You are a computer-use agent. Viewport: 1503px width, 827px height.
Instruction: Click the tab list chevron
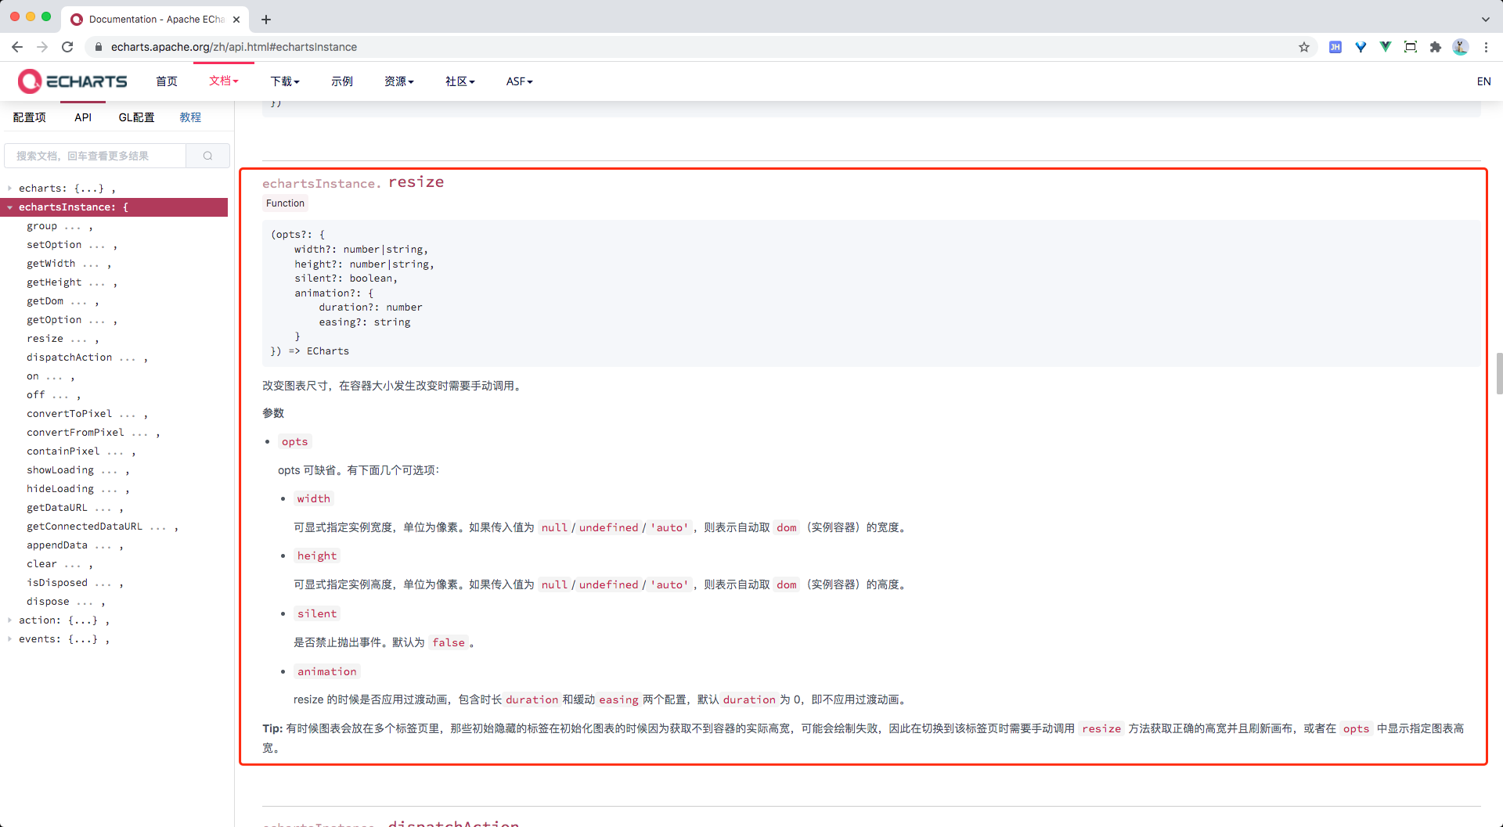tap(1486, 20)
